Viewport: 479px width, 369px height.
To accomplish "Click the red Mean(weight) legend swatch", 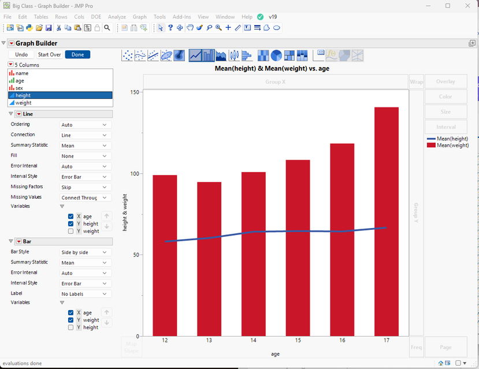I will pos(431,146).
